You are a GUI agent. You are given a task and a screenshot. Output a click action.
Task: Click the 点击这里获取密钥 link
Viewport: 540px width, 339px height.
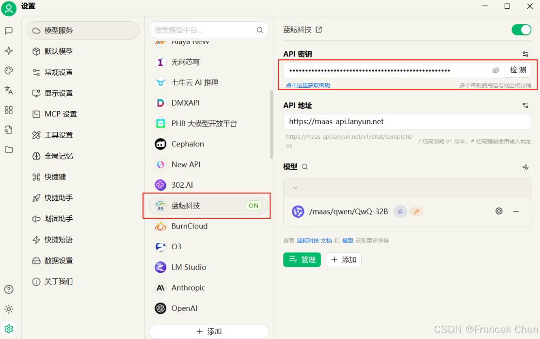(308, 85)
